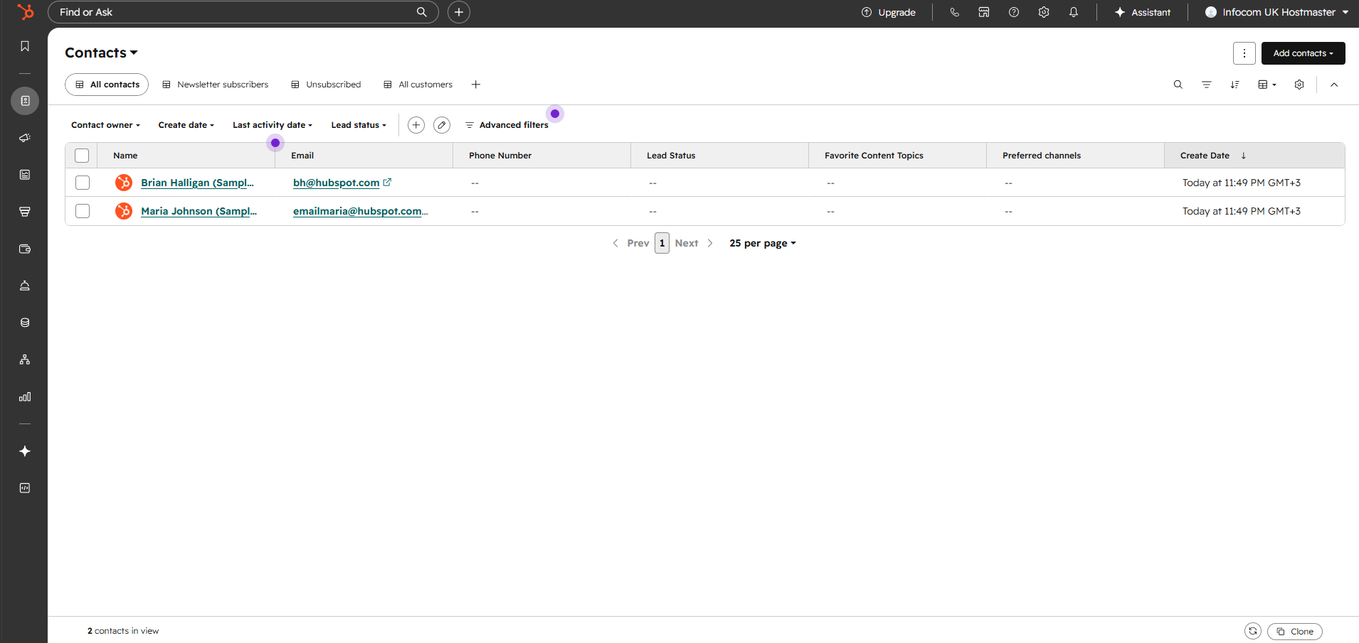
Task: Open the Contacts object dropdown
Action: 101,53
